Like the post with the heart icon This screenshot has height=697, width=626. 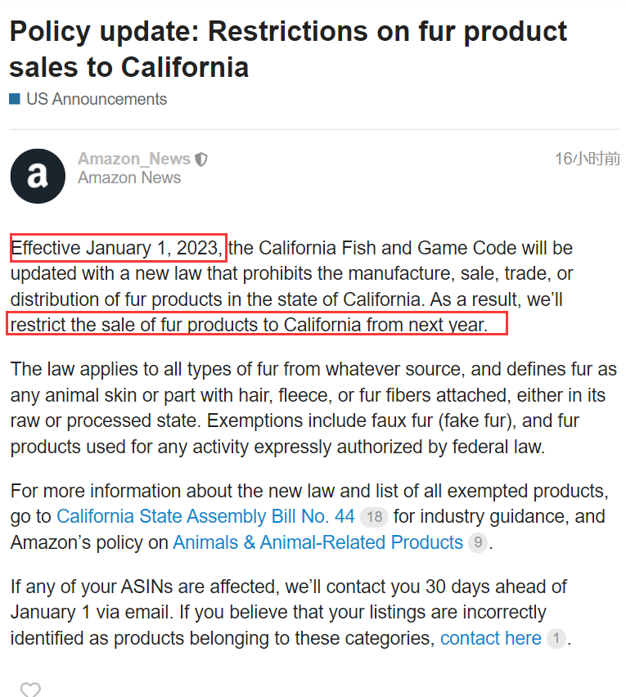(x=30, y=689)
